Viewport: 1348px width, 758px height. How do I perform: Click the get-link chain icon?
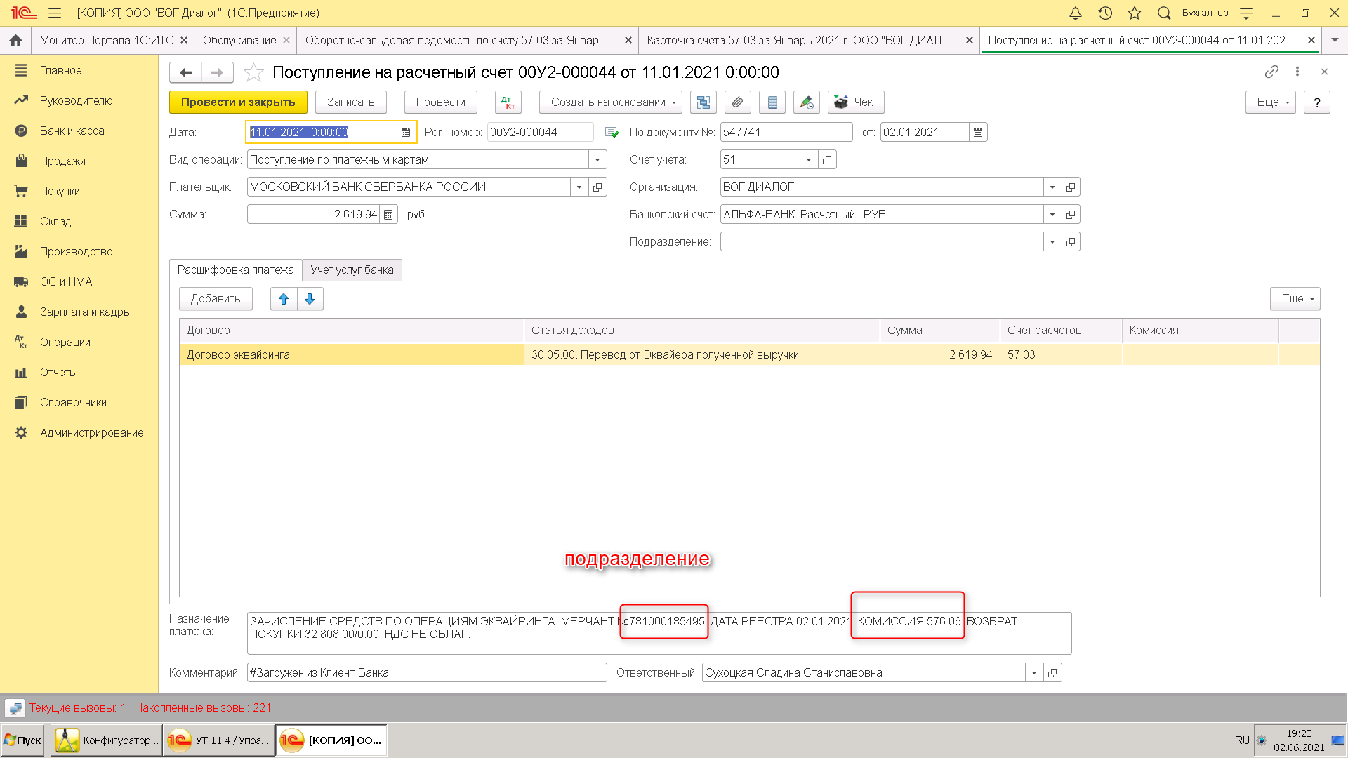tap(1271, 72)
